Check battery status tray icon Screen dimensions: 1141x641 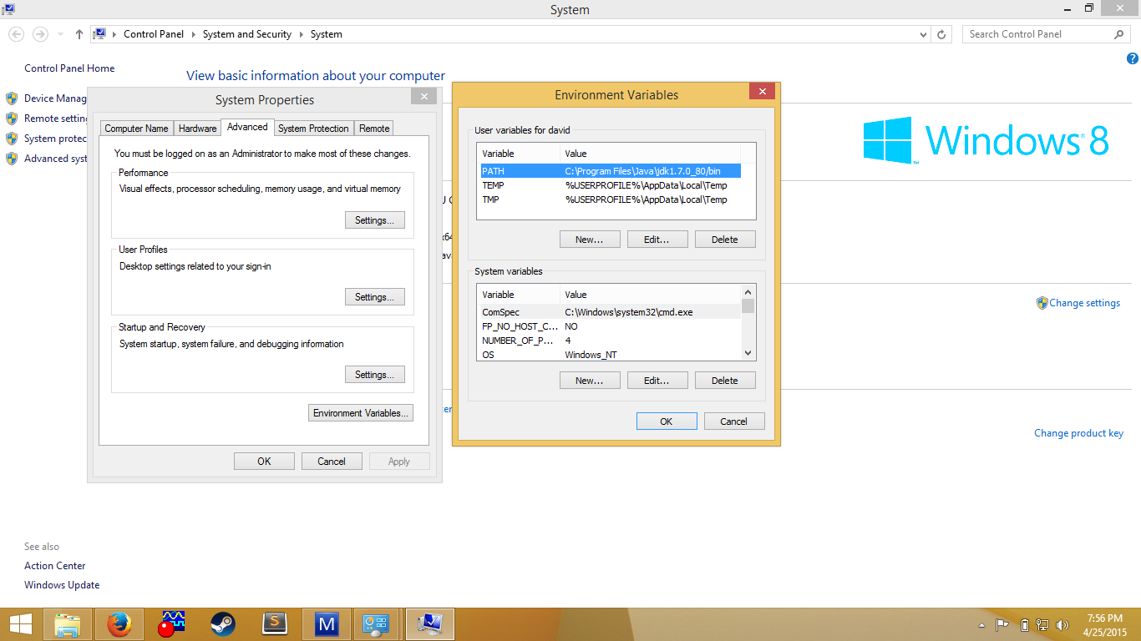pos(1025,624)
